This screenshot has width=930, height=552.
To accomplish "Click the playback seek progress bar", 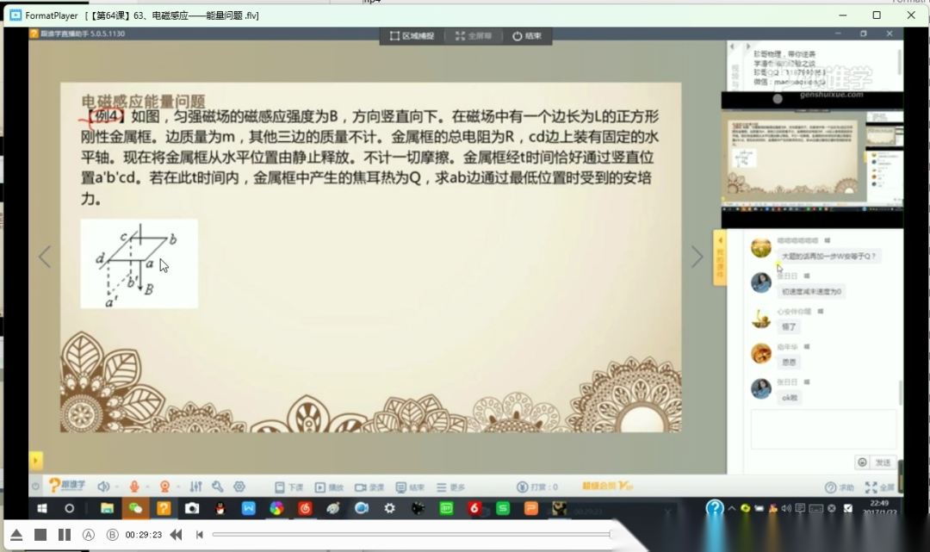I will point(412,535).
